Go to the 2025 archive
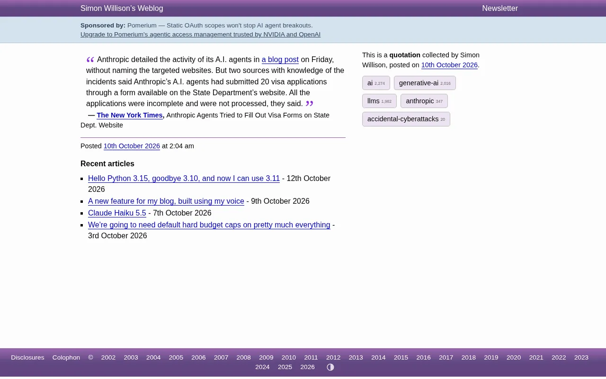This screenshot has height=379, width=606. click(285, 367)
